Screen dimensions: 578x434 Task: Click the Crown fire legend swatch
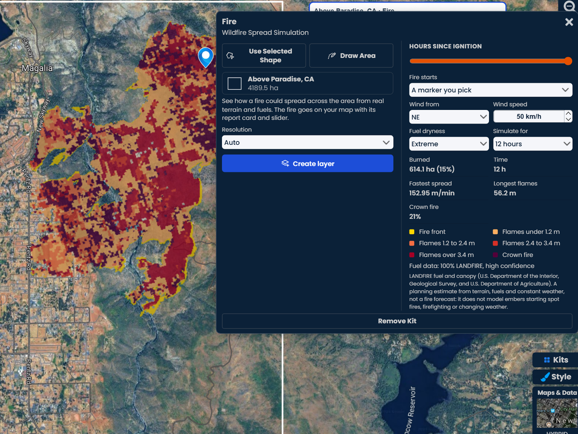tap(496, 255)
